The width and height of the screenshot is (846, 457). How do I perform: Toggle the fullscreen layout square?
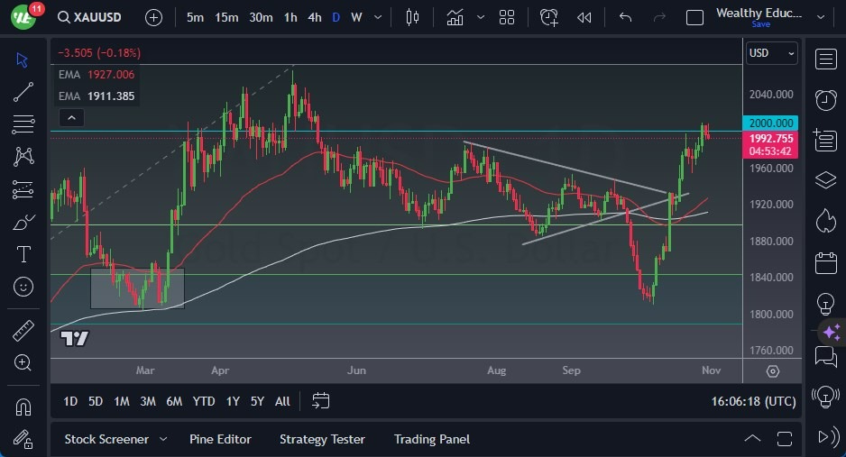point(694,17)
